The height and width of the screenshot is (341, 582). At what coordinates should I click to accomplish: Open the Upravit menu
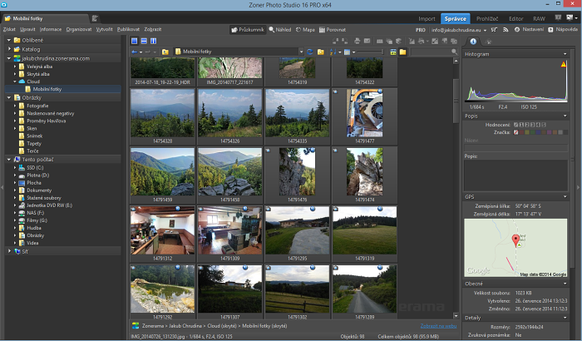coord(27,29)
